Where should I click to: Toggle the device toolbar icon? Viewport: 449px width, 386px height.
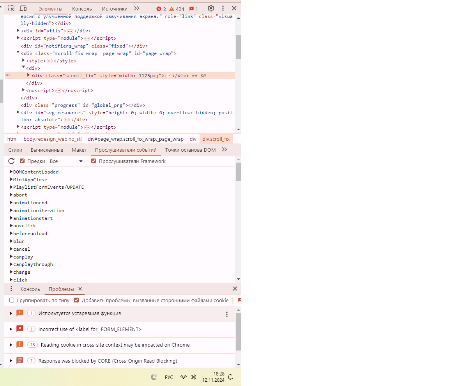(x=23, y=8)
